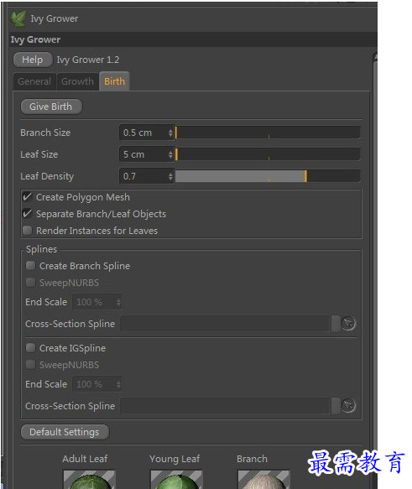Select the Young Leaf material thumbnail

pos(176,480)
